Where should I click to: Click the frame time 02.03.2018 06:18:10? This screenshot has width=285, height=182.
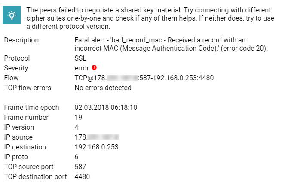click(x=106, y=107)
